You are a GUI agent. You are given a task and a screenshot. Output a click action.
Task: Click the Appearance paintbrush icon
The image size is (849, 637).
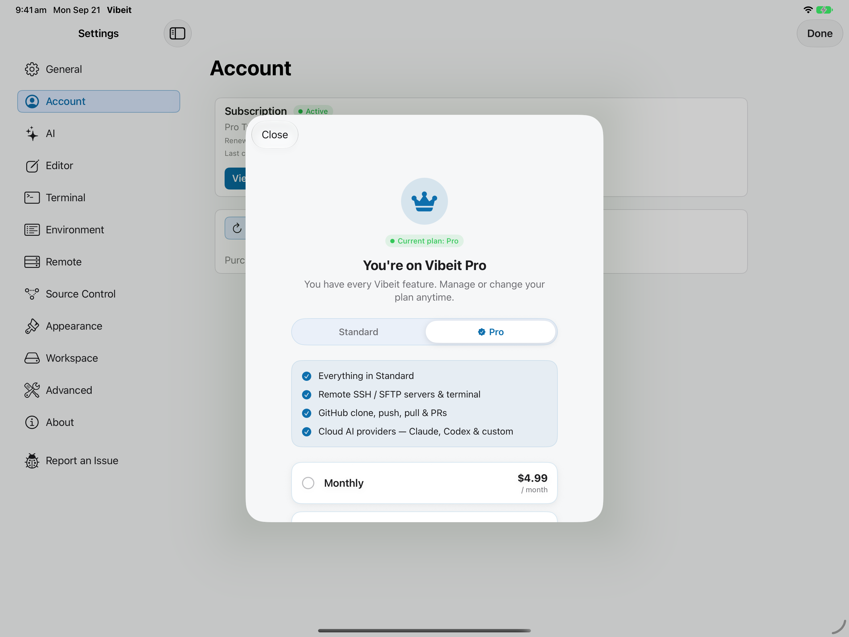[32, 326]
